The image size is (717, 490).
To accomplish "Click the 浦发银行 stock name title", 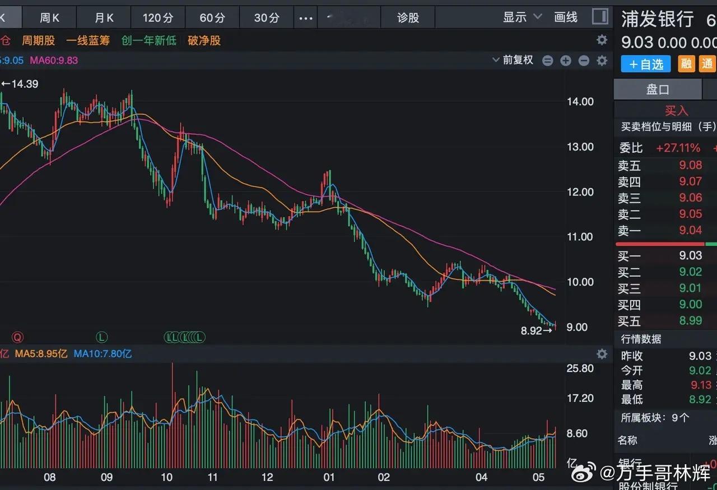I will point(658,19).
